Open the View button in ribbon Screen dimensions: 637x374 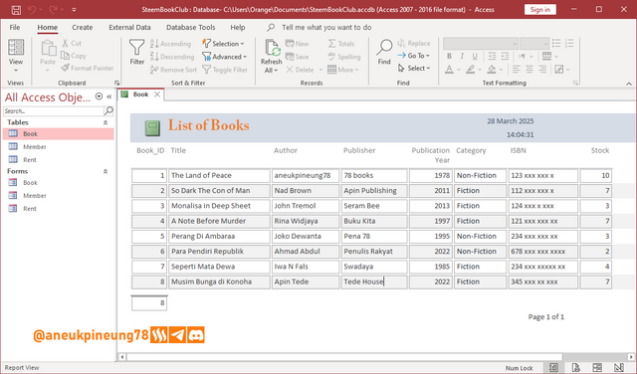coord(16,56)
